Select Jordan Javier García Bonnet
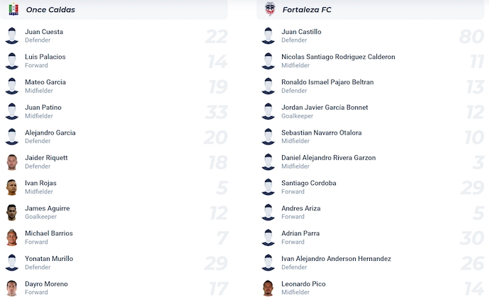 pyautogui.click(x=325, y=108)
